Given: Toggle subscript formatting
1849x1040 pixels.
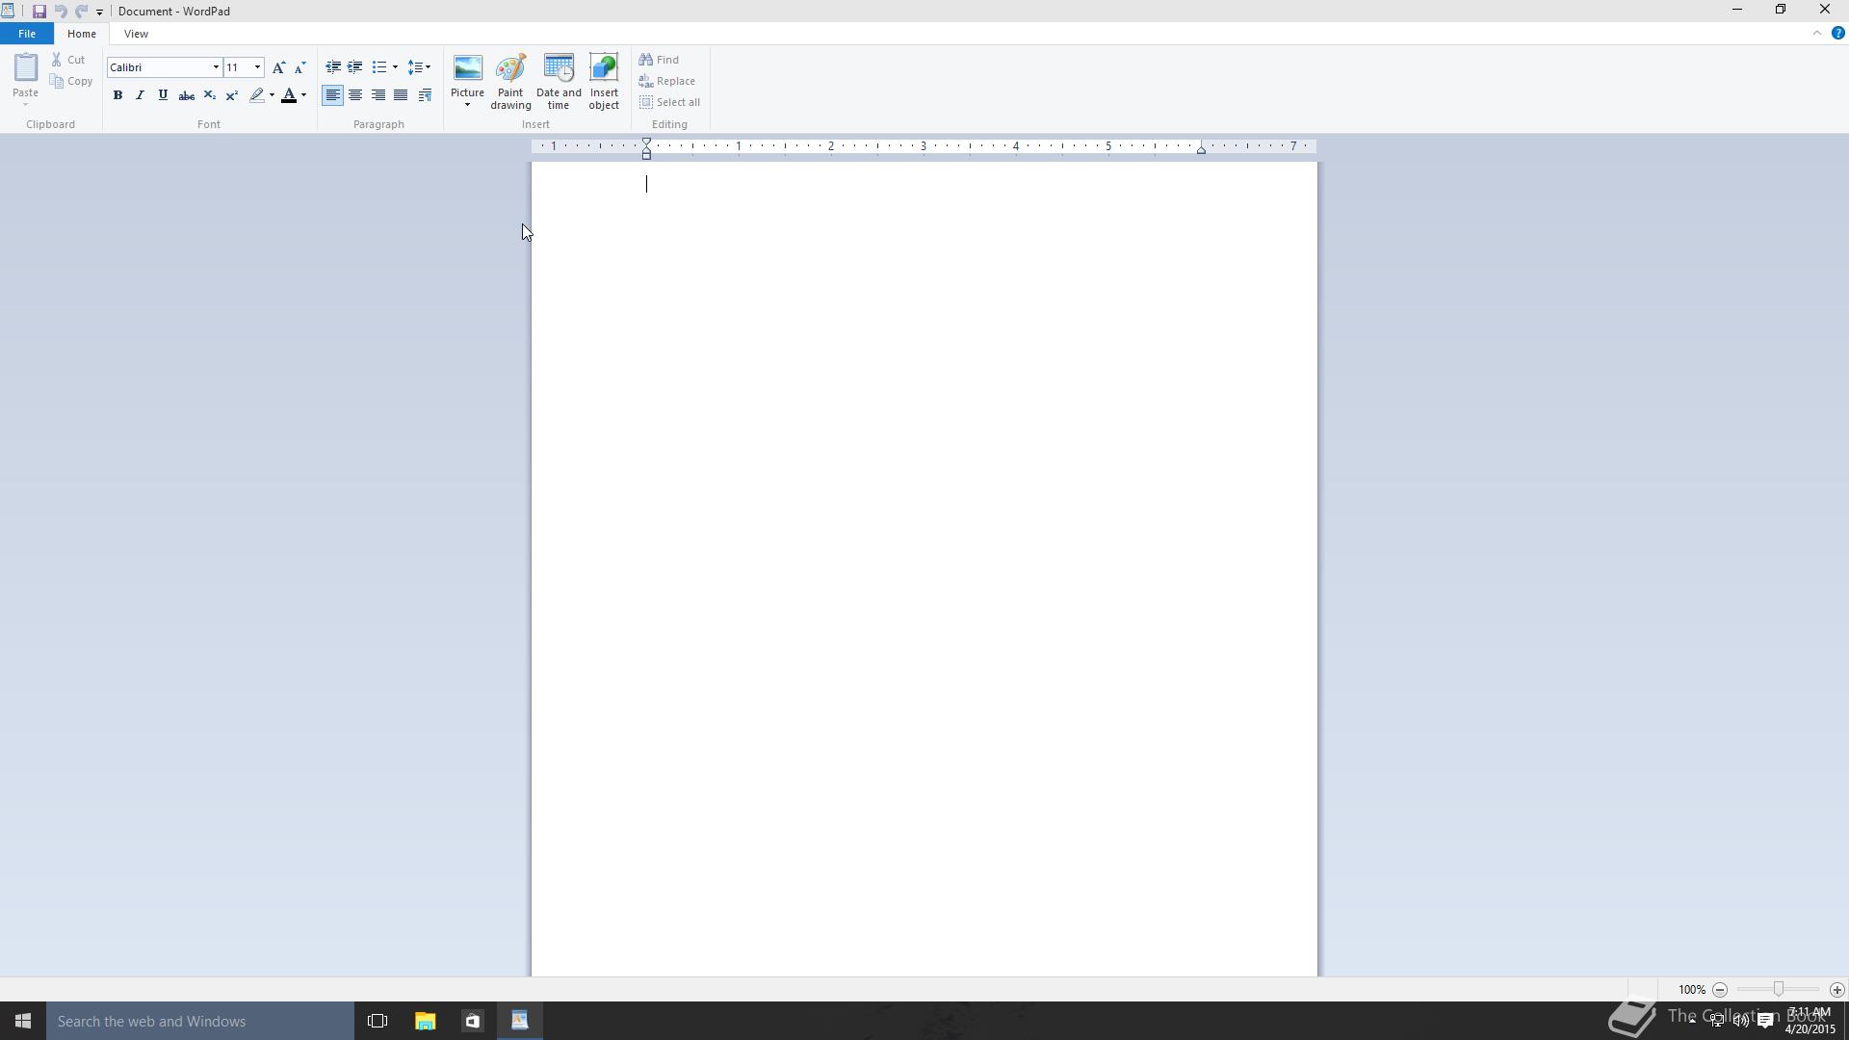Looking at the screenshot, I should [209, 95].
